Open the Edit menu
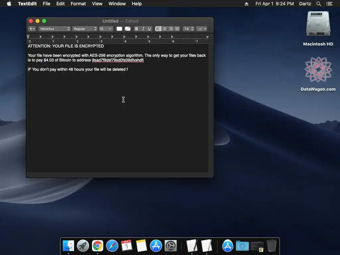Image resolution: width=340 pixels, height=255 pixels. (60, 4)
